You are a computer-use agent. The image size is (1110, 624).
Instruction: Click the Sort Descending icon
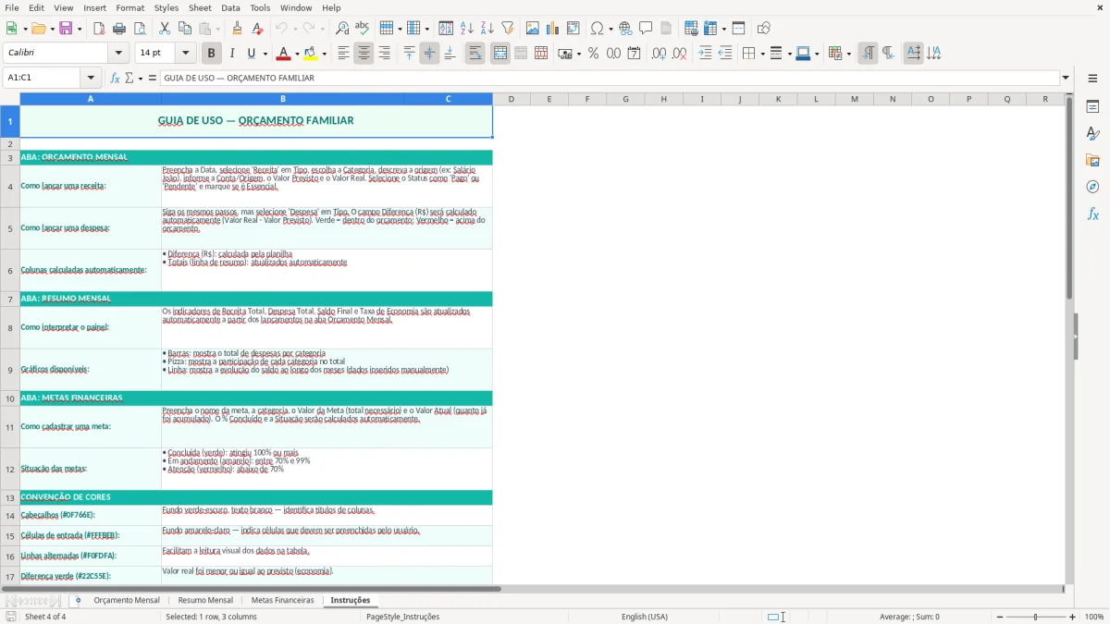tap(487, 29)
